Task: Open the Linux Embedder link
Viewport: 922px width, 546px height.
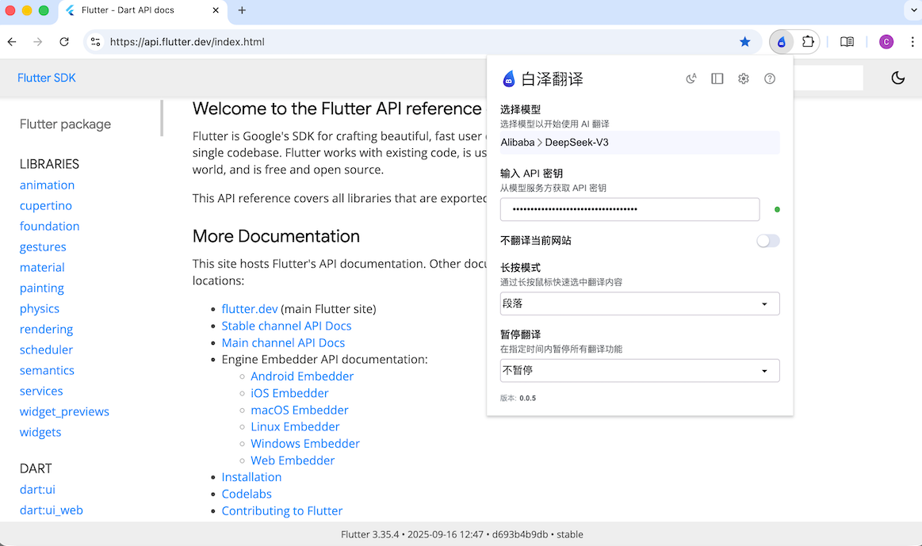Action: click(x=295, y=426)
